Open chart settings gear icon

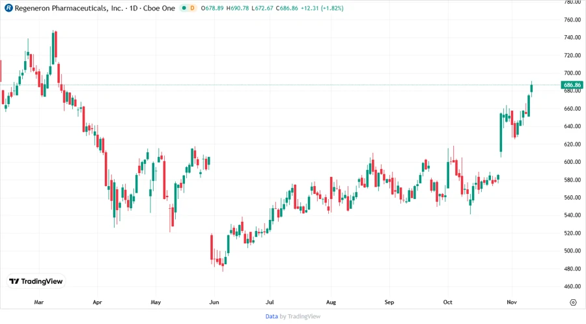point(573,303)
